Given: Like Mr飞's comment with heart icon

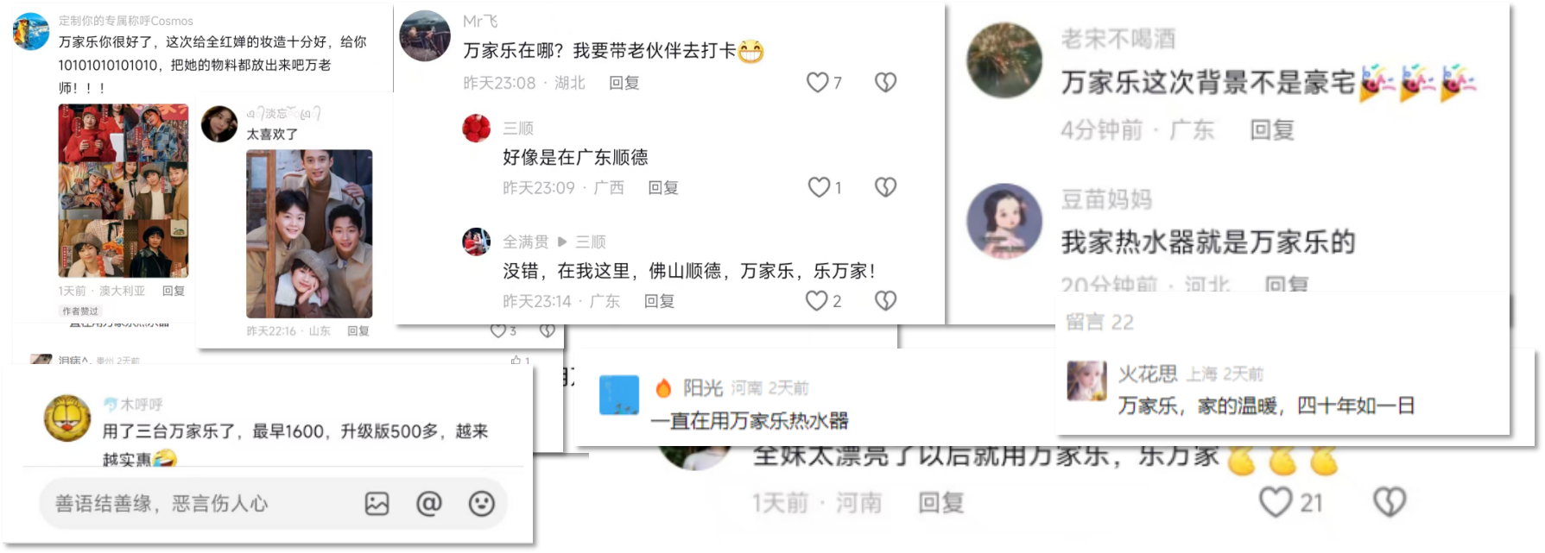Looking at the screenshot, I should [817, 83].
